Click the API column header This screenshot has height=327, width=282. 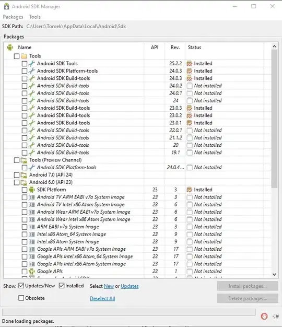click(x=155, y=48)
